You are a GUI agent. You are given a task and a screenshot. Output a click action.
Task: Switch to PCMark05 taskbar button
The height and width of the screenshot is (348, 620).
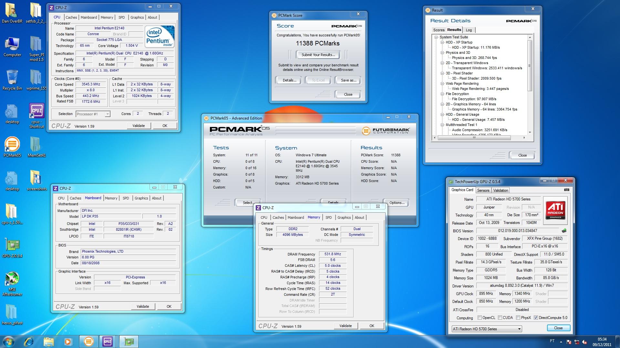tap(88, 341)
